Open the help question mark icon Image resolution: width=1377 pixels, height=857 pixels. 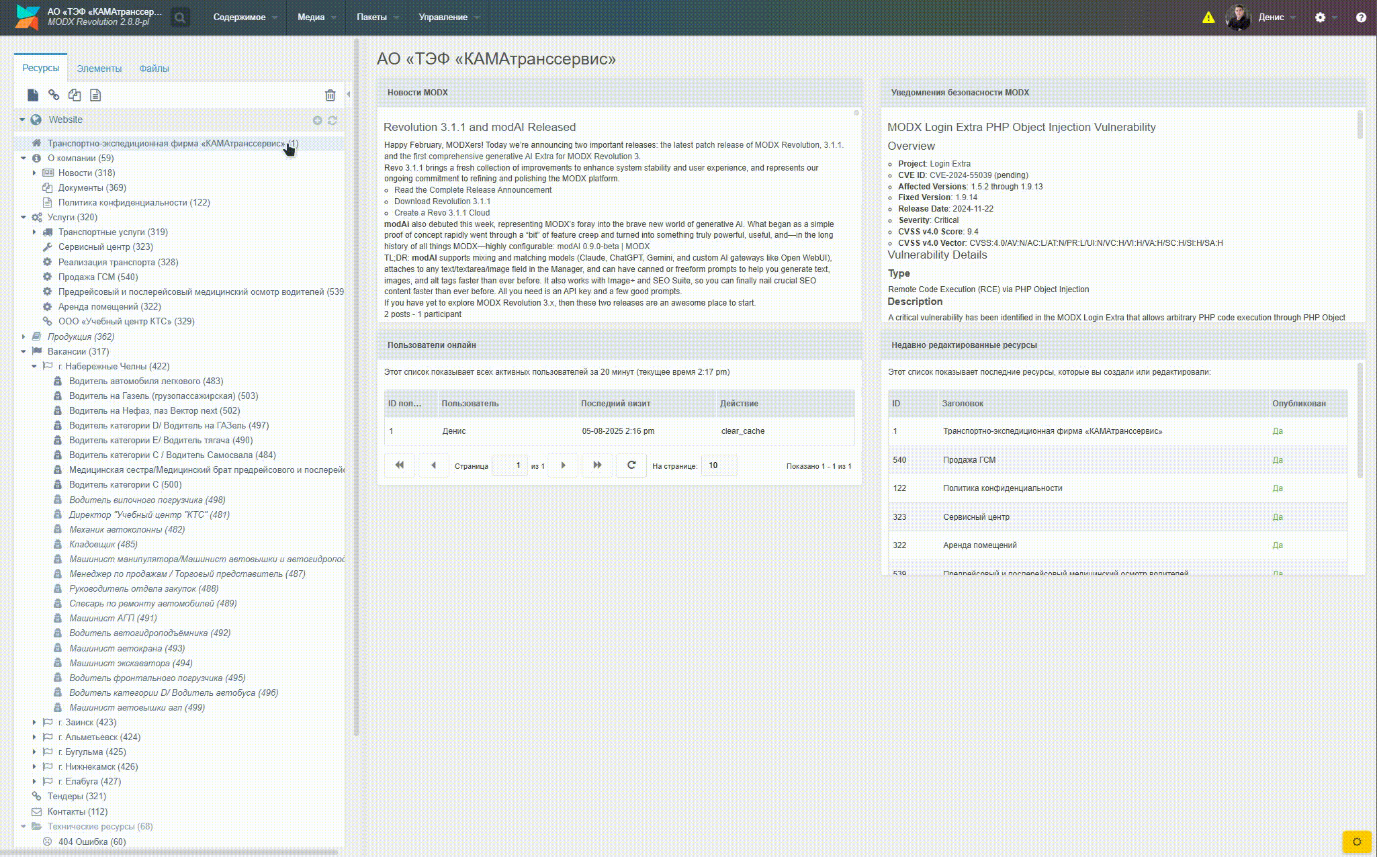pyautogui.click(x=1361, y=17)
